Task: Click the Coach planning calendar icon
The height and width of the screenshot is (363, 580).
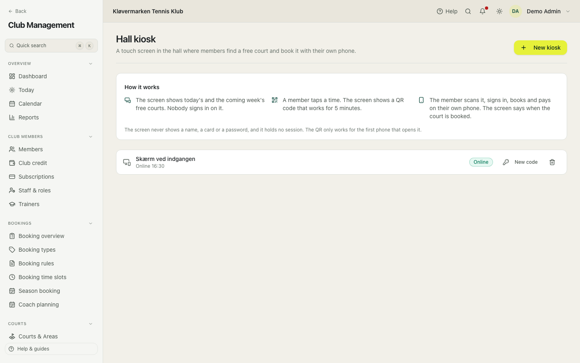Action: [x=12, y=305]
